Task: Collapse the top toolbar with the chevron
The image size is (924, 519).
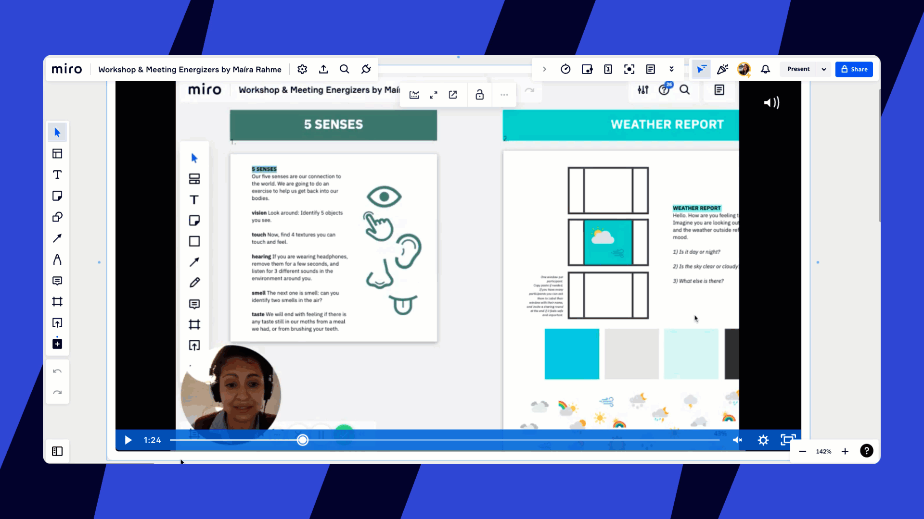Action: (544, 69)
